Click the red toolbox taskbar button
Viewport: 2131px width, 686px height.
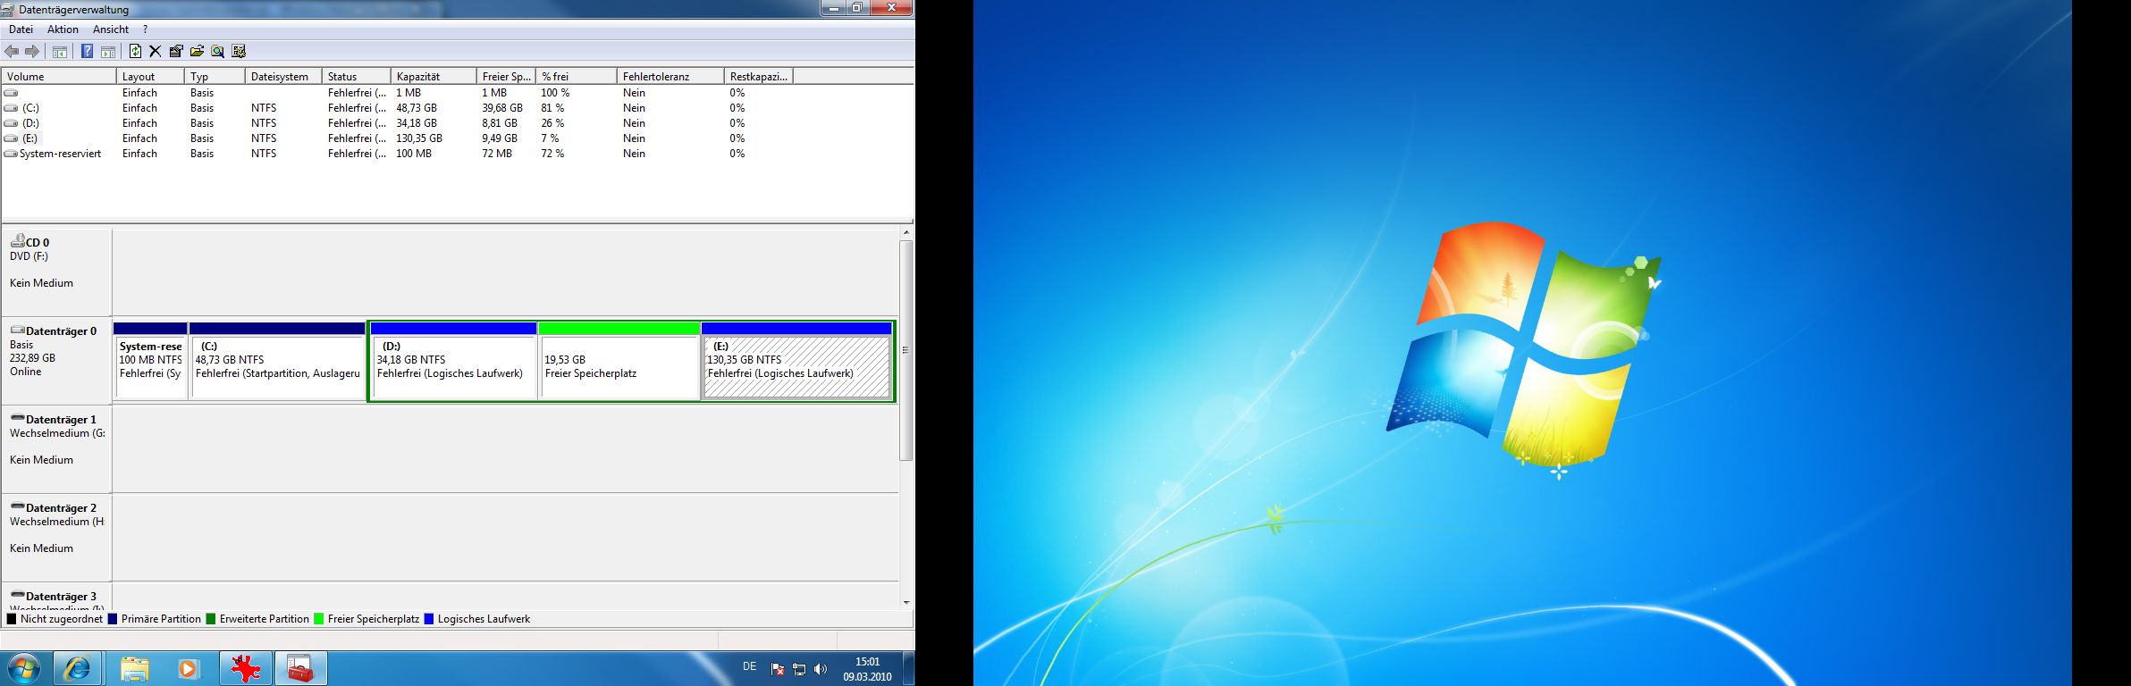point(301,668)
